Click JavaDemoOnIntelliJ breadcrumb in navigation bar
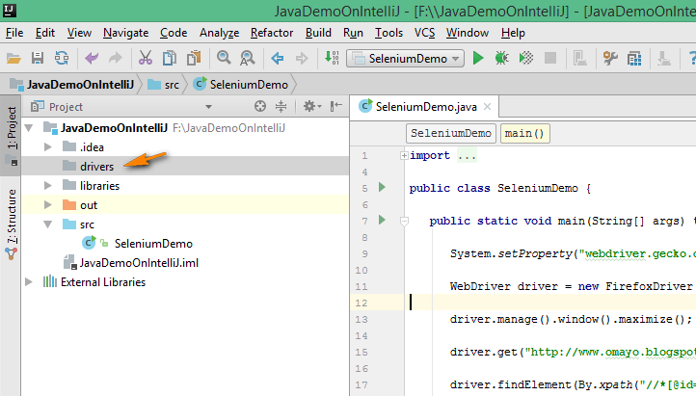The image size is (696, 396). (x=72, y=84)
